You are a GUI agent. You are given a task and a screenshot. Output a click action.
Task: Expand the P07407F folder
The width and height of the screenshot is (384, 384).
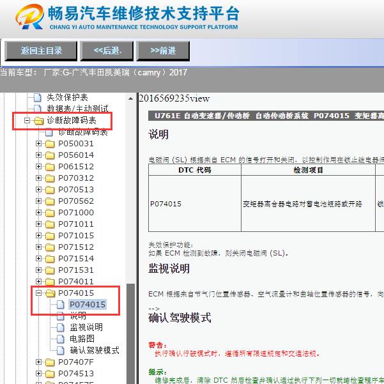[x=38, y=362]
